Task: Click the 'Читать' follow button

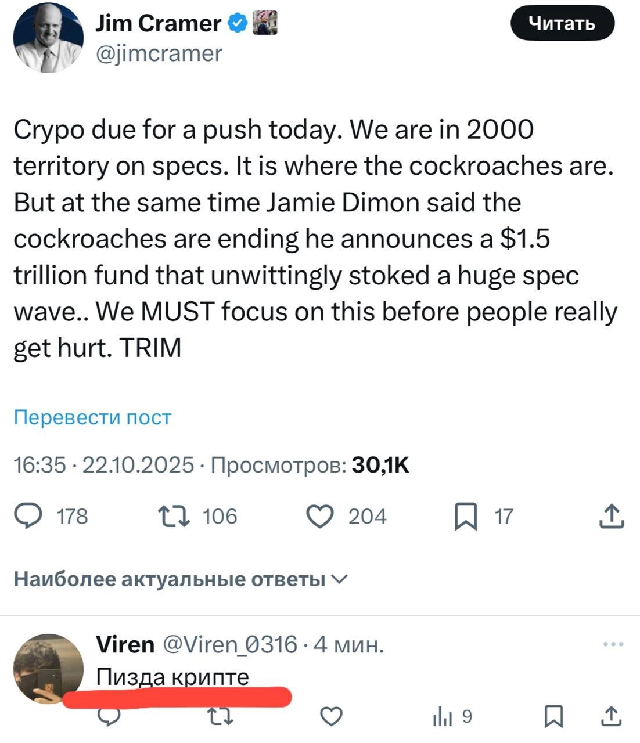Action: tap(562, 23)
